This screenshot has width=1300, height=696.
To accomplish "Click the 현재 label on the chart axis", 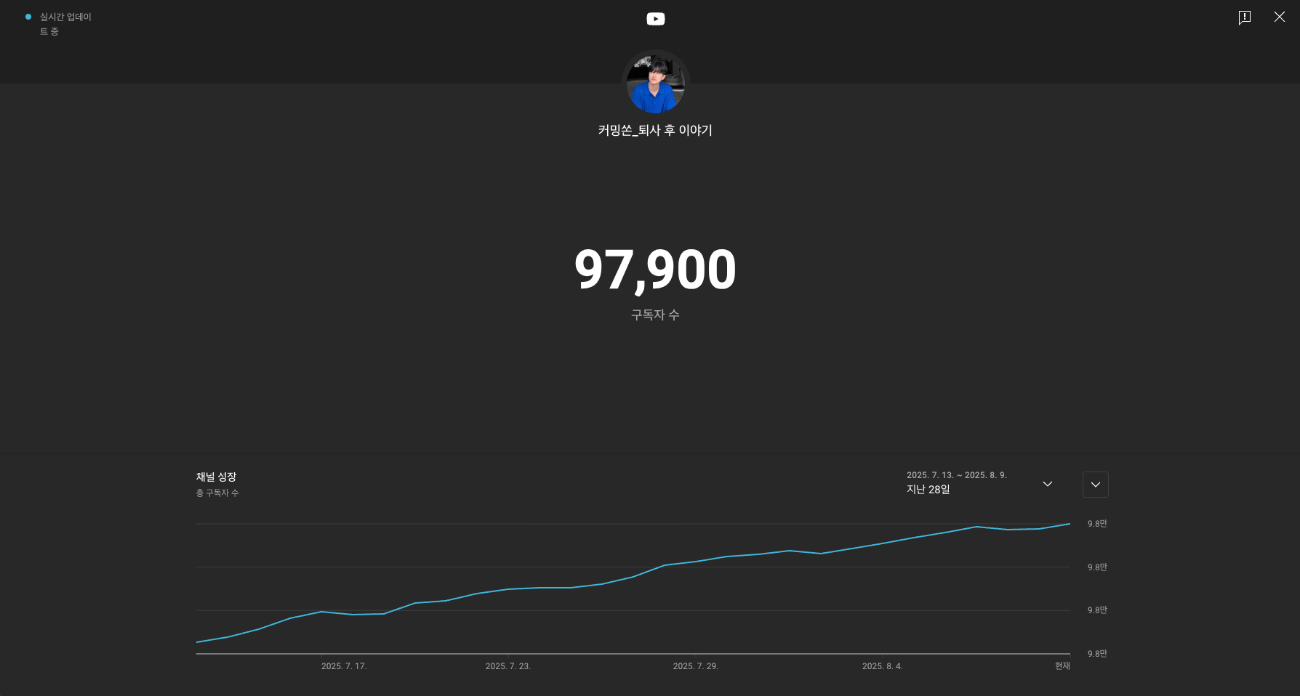I will click(x=1062, y=665).
